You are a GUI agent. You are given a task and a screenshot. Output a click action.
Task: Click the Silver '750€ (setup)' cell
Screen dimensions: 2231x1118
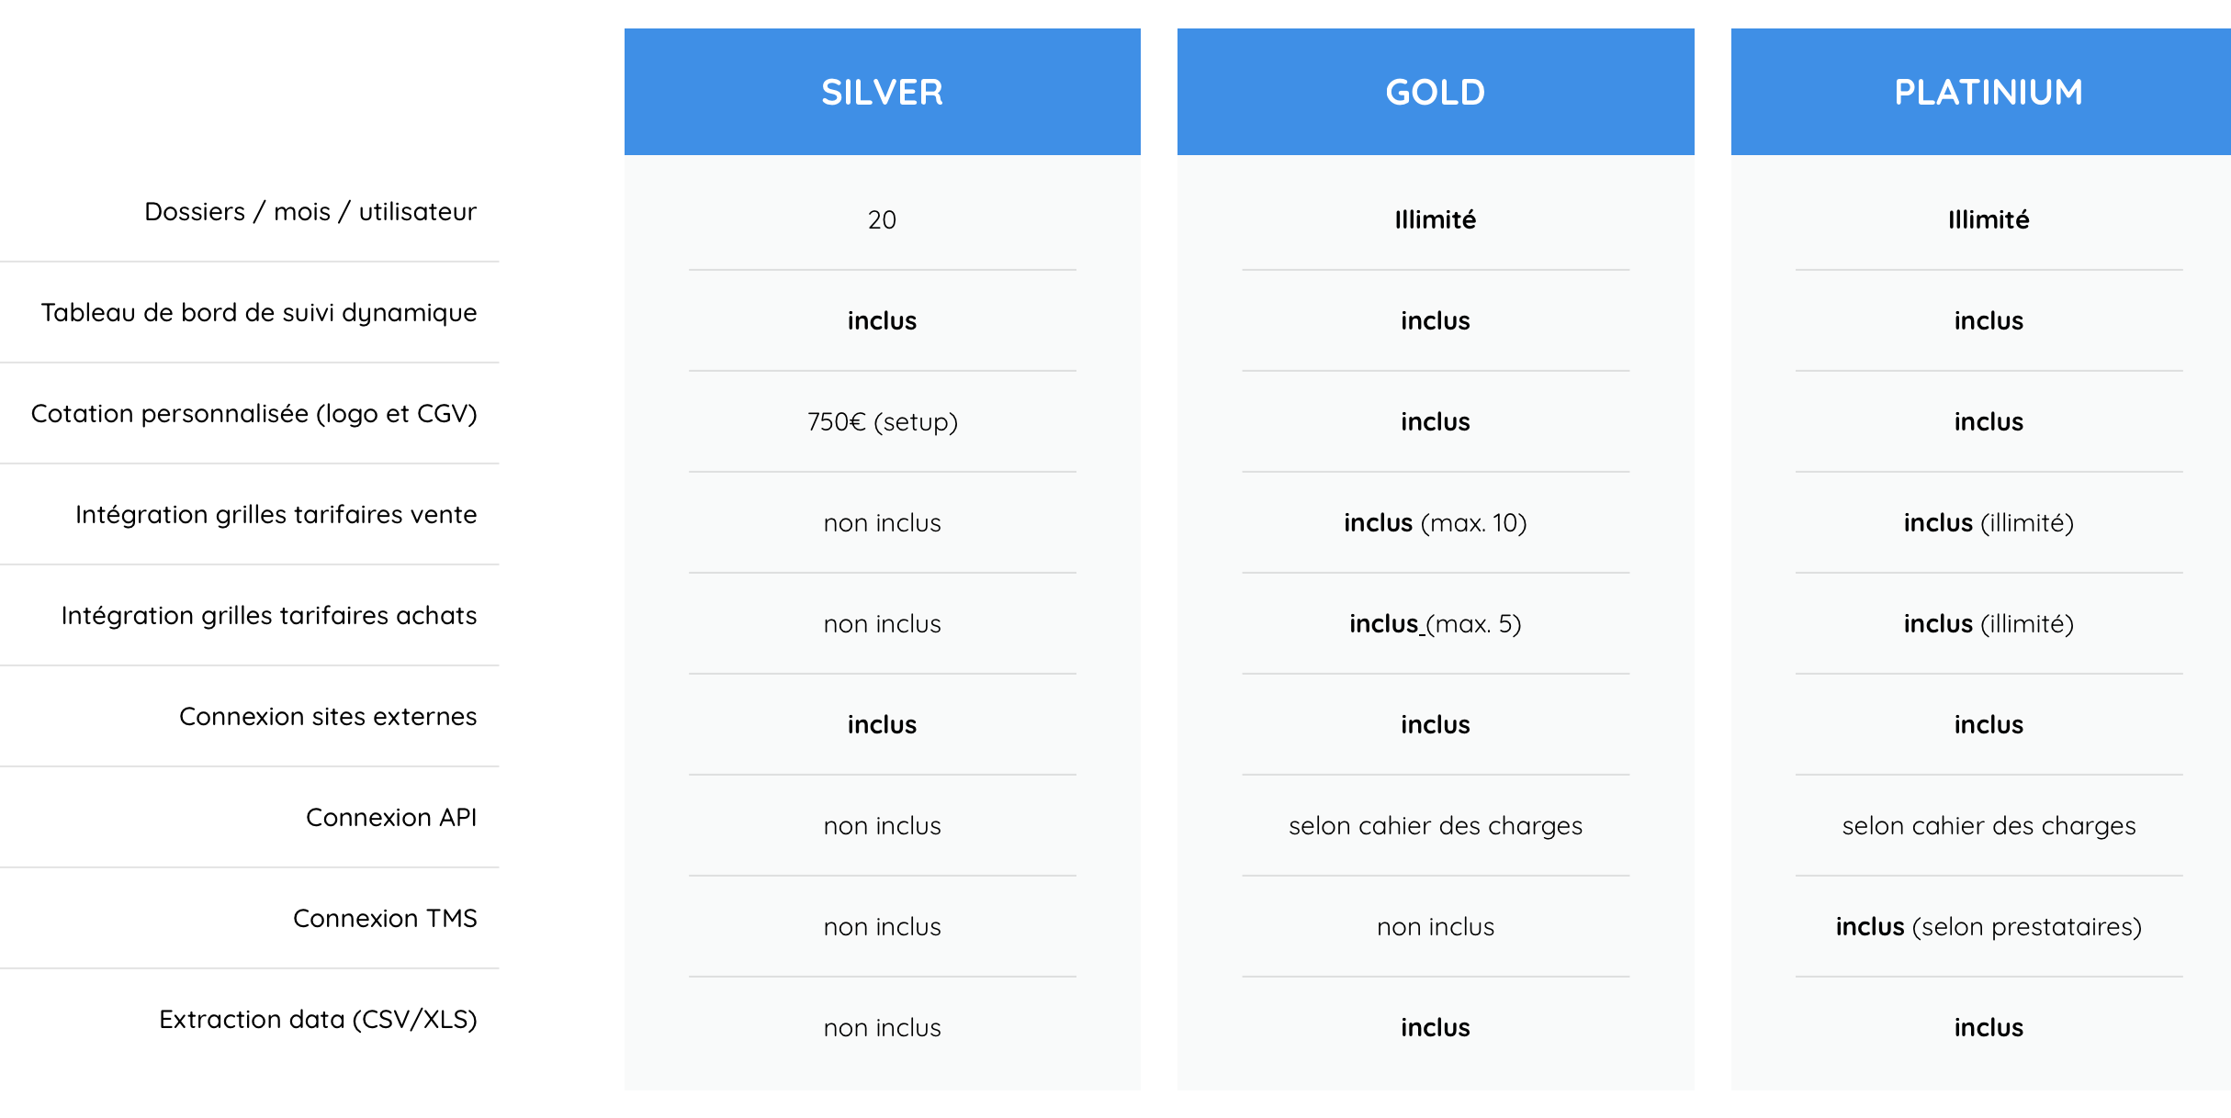click(x=882, y=422)
